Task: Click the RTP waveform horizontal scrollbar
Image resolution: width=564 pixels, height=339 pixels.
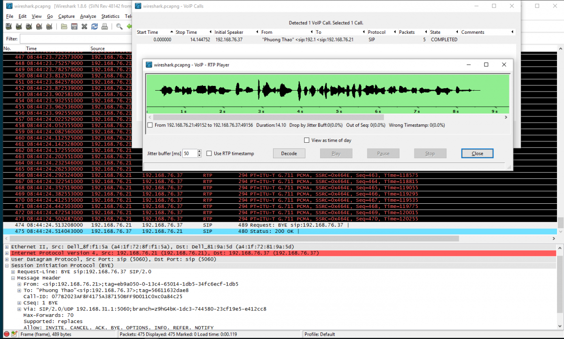Action: pyautogui.click(x=268, y=117)
